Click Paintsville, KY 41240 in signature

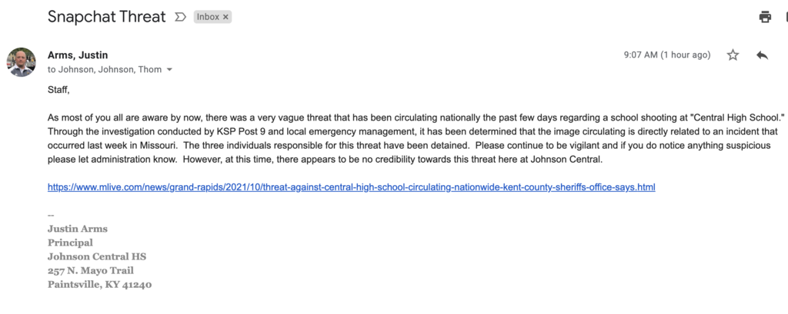click(x=99, y=285)
